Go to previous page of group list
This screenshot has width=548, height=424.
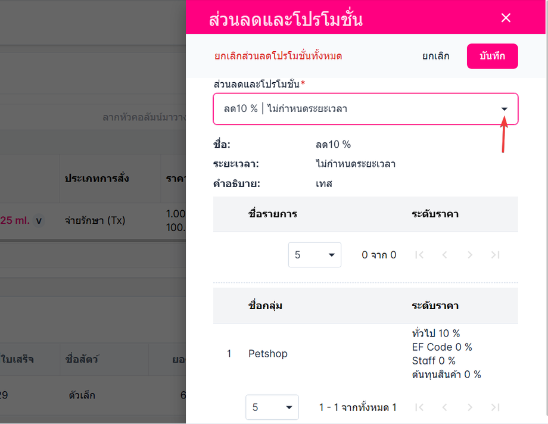444,407
